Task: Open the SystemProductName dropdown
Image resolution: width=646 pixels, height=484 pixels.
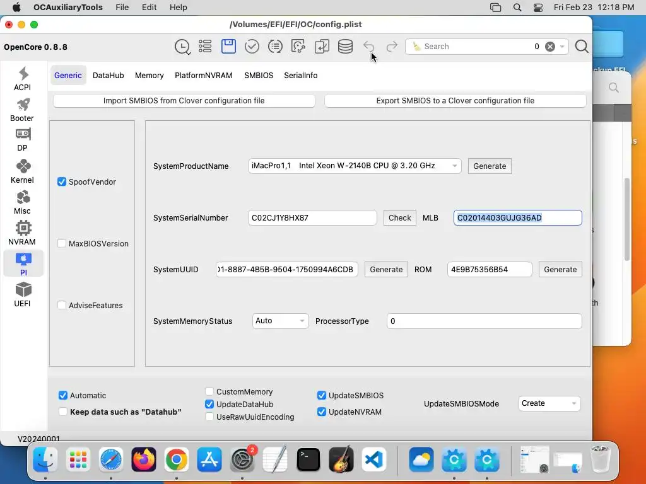Action: (x=355, y=166)
